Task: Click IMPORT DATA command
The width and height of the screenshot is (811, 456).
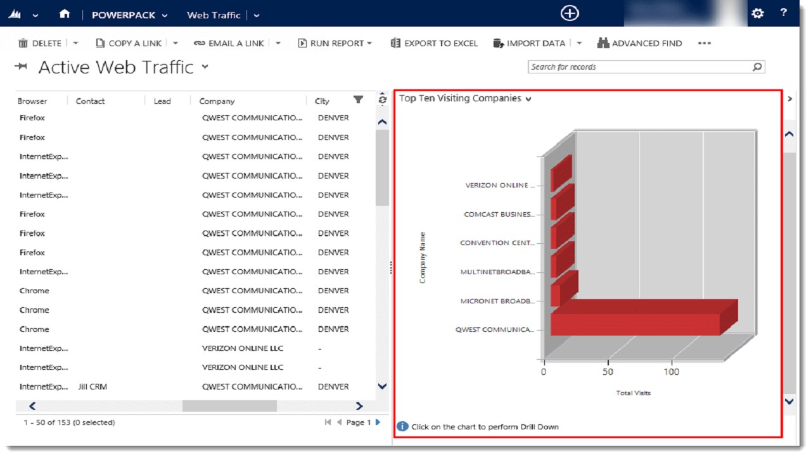Action: click(x=529, y=43)
